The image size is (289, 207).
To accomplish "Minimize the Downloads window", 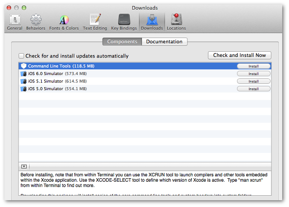I will 17,8.
